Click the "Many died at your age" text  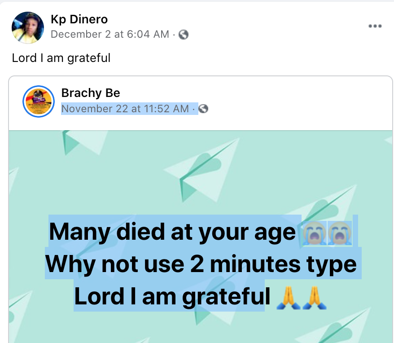(172, 232)
